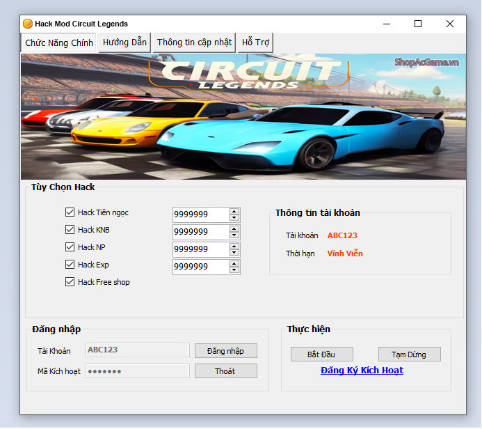Click the Hack Tiên ngọc number field
This screenshot has height=429, width=482.
point(201,214)
